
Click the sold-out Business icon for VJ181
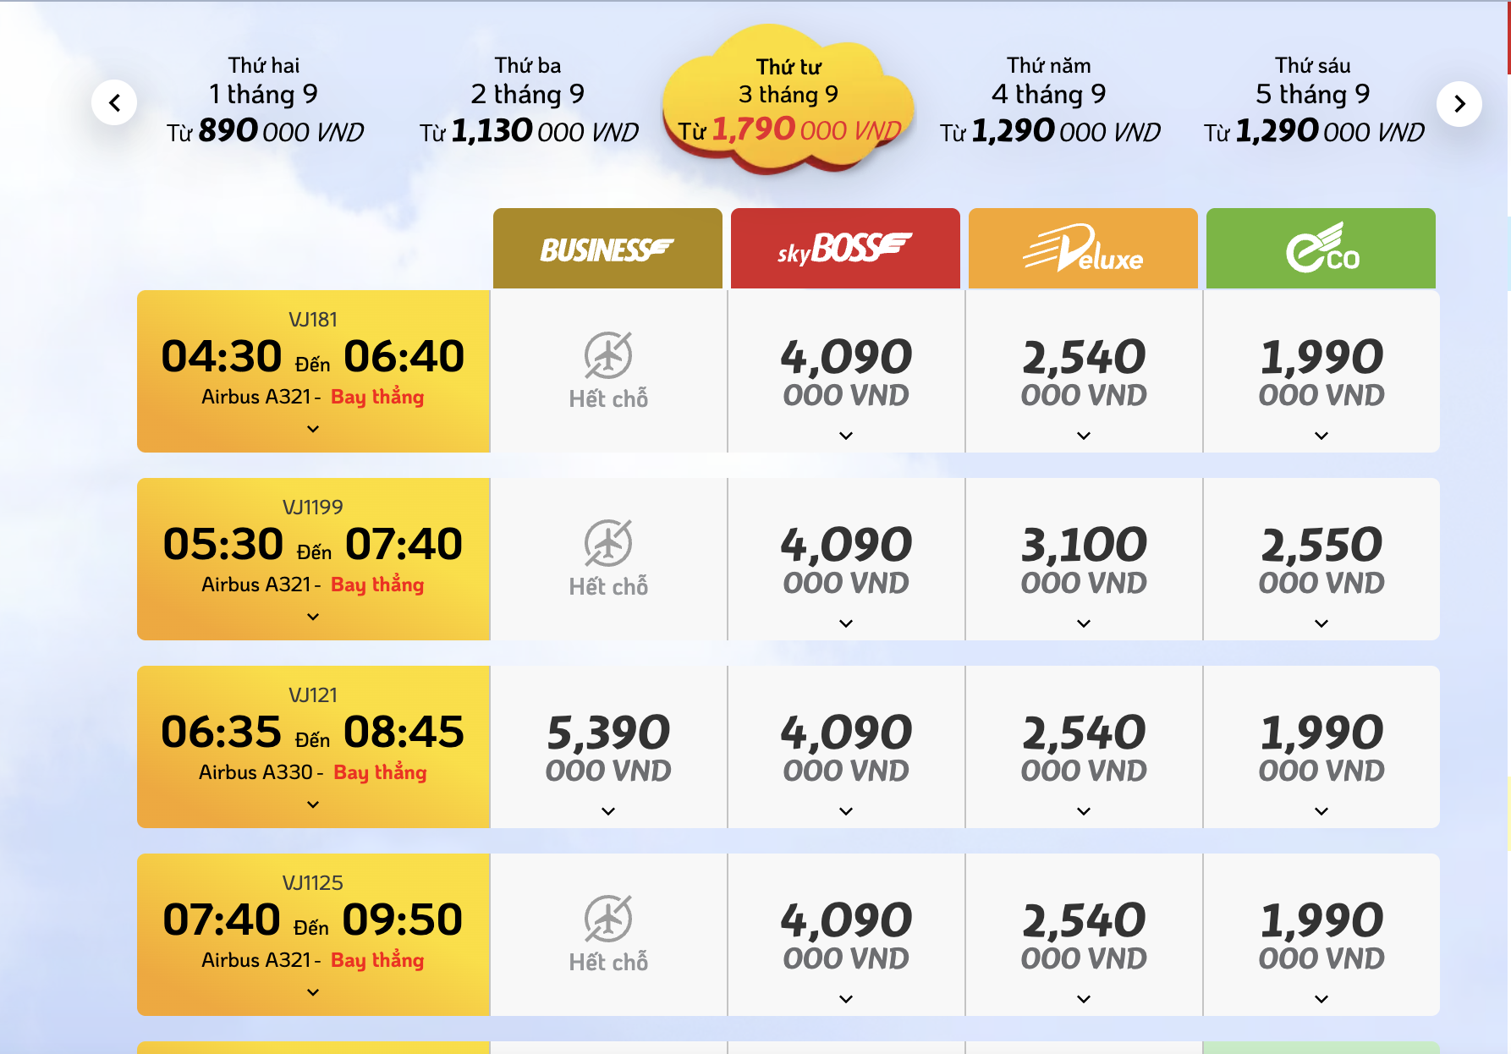point(607,356)
